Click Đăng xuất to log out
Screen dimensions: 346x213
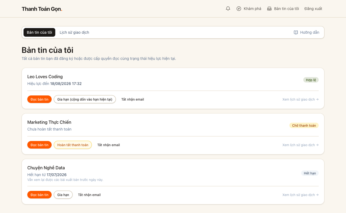coord(313,9)
